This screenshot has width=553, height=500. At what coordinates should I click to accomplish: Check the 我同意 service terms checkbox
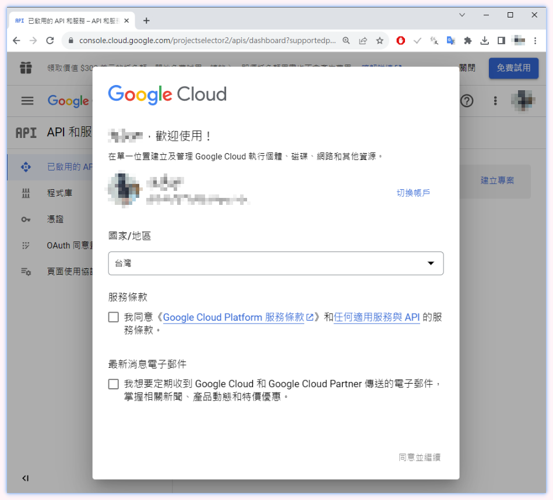pyautogui.click(x=113, y=317)
